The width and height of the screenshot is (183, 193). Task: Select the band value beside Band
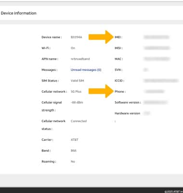click(74, 151)
